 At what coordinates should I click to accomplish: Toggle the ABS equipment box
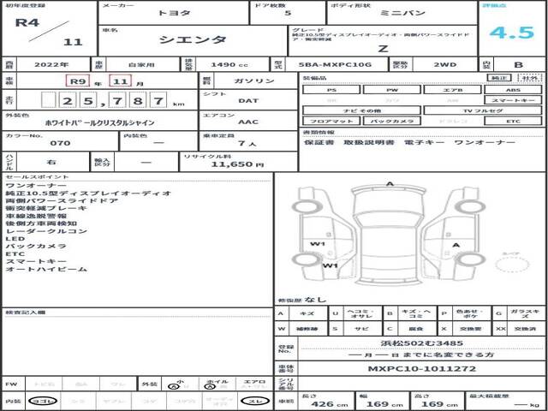click(x=513, y=90)
